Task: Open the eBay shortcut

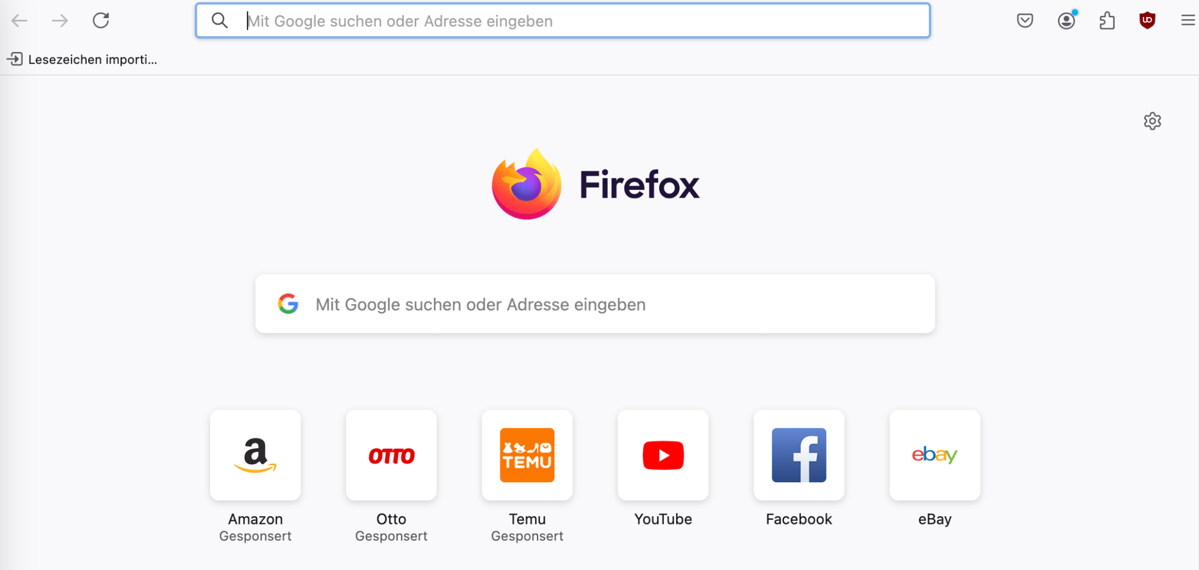Action: pos(934,455)
